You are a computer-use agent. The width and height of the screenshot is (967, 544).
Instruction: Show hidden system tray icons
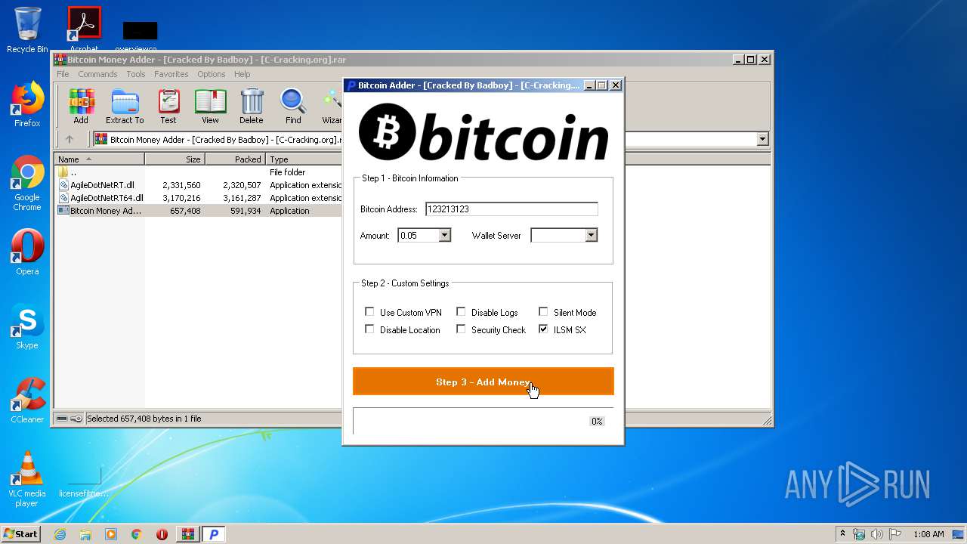point(842,534)
